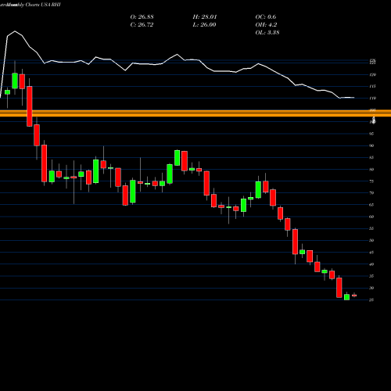
Task: Click the low value L: 26.00
Action: 205,25
